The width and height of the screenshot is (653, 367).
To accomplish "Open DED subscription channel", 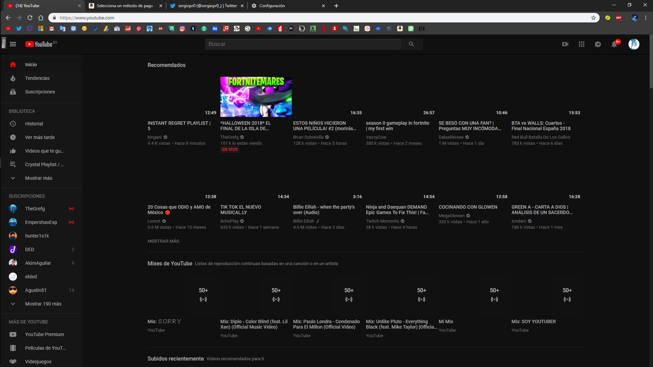I will coord(41,250).
